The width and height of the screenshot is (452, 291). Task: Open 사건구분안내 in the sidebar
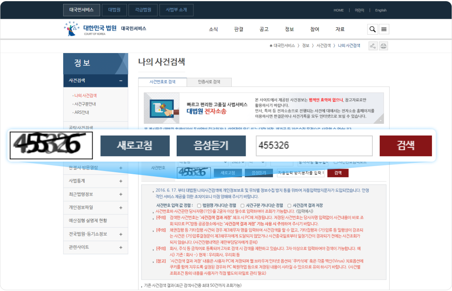85,104
